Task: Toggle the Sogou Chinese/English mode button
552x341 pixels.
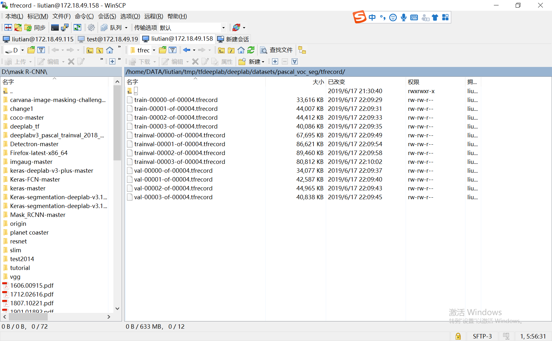Action: pyautogui.click(x=372, y=17)
